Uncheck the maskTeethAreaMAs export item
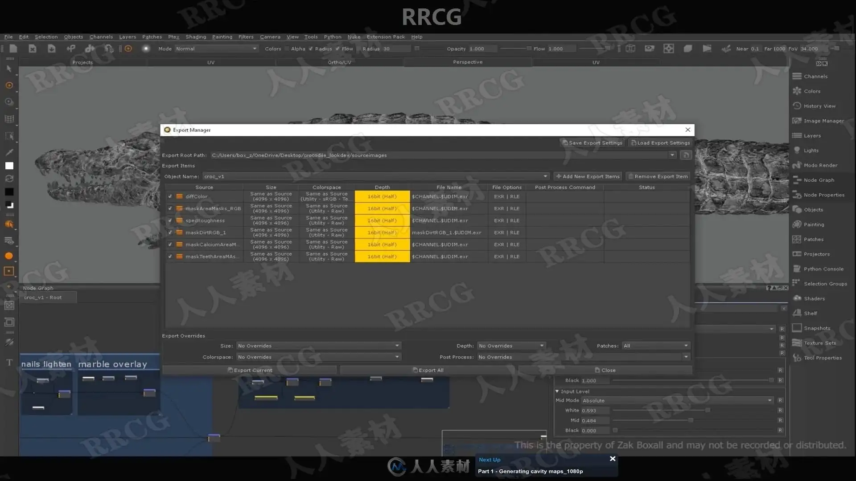Screen dimensions: 856x481 pos(170,257)
